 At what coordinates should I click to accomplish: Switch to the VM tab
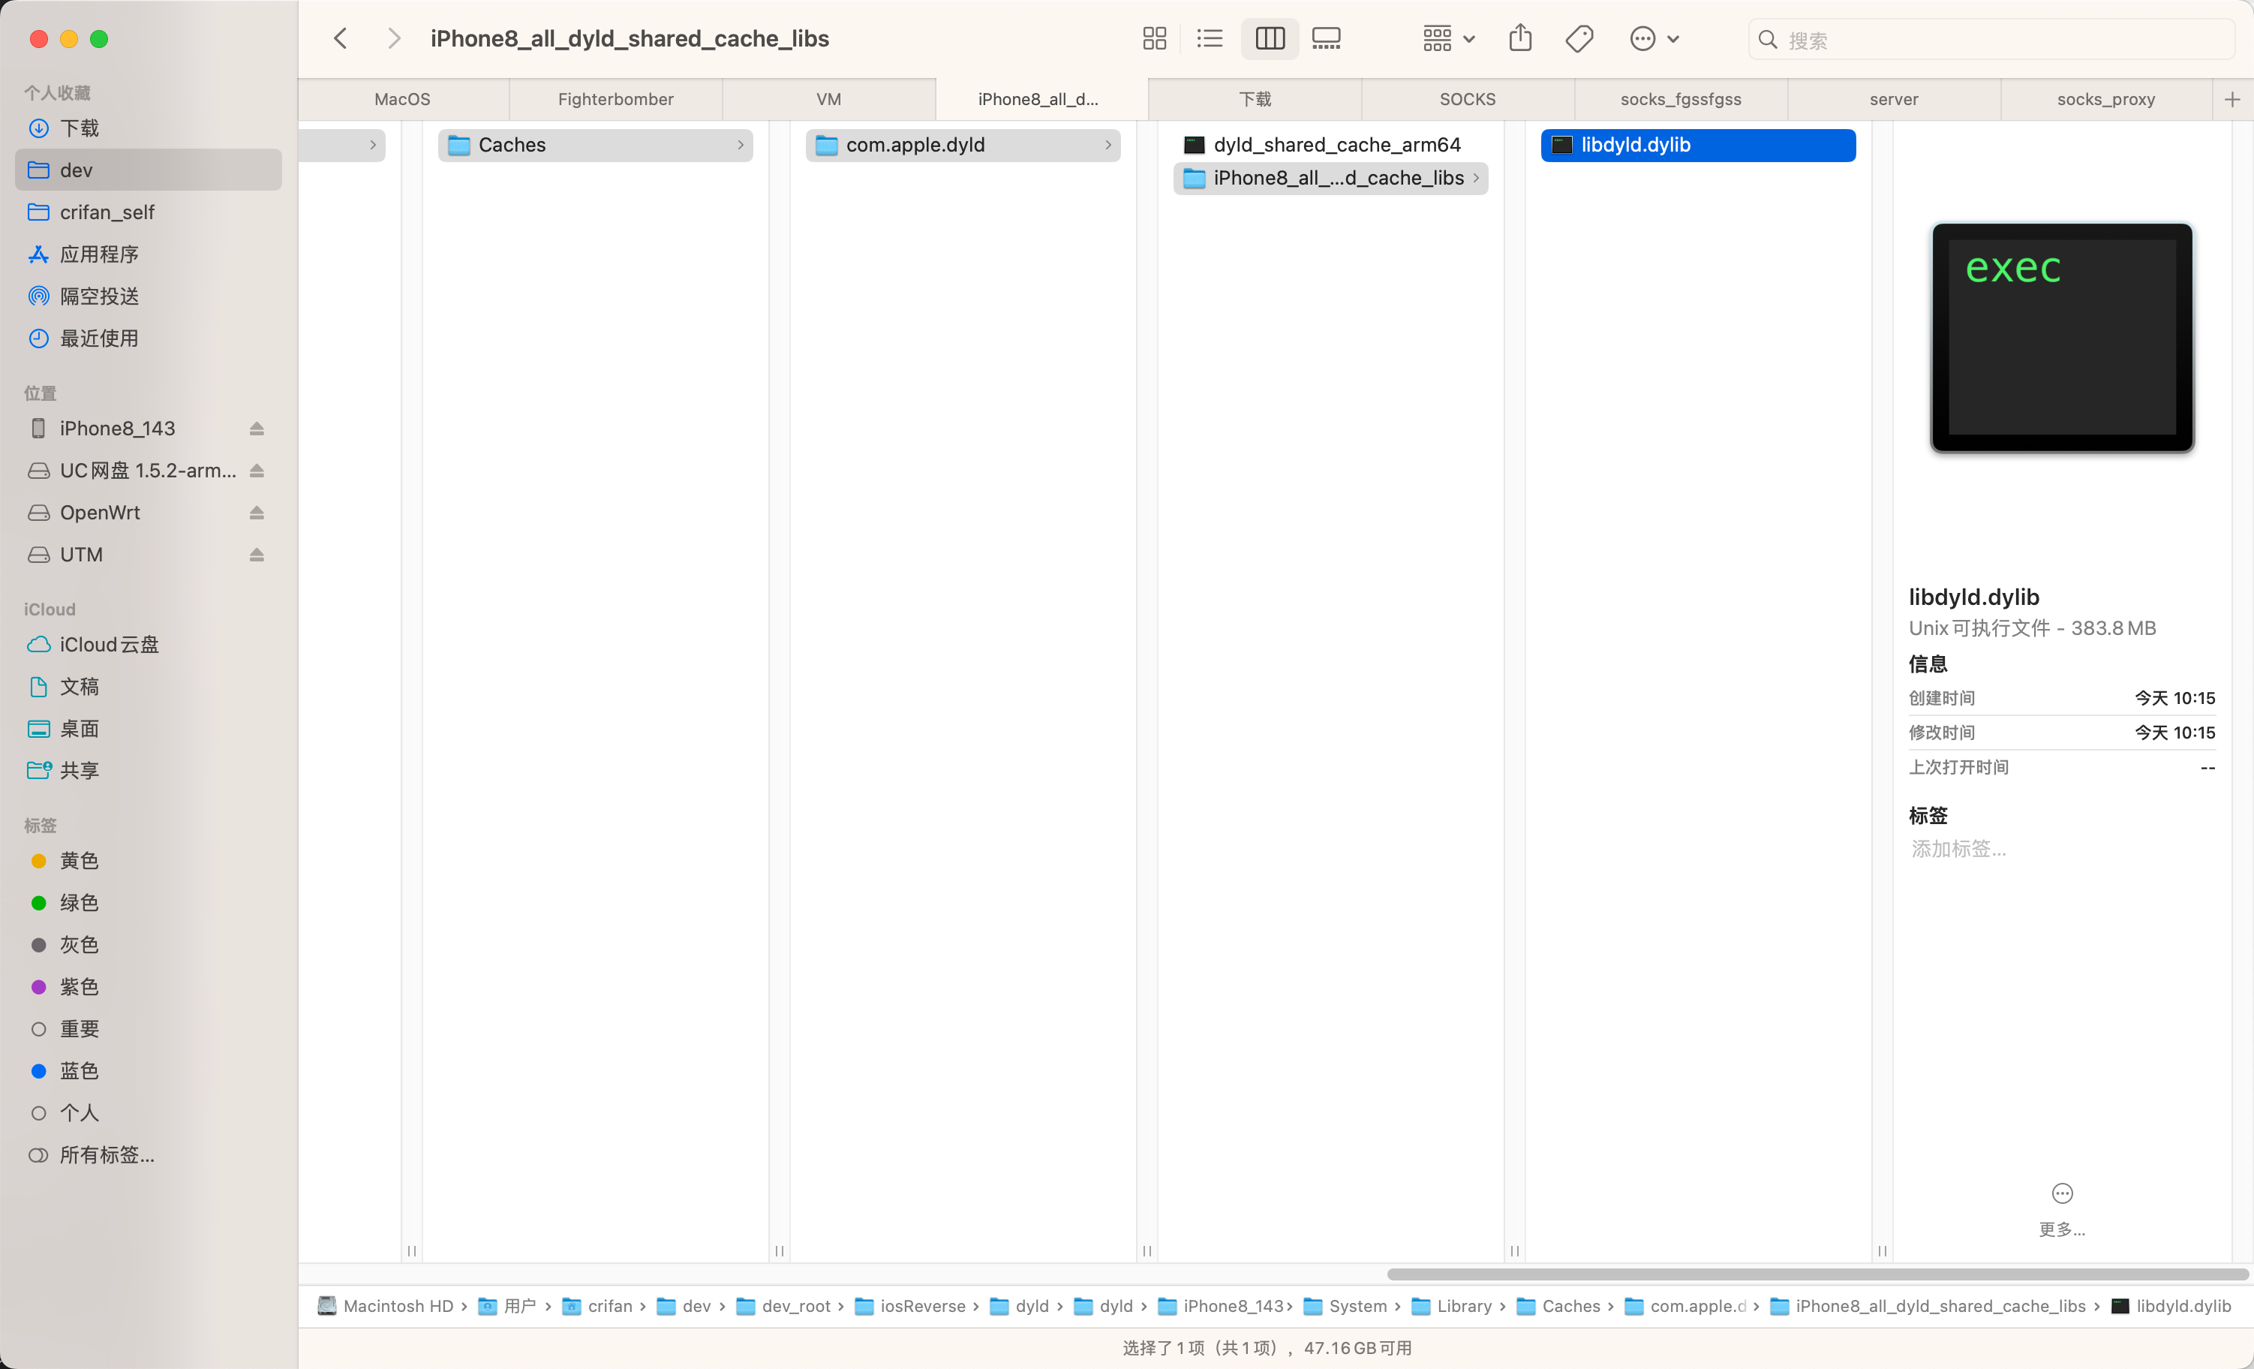pyautogui.click(x=829, y=99)
